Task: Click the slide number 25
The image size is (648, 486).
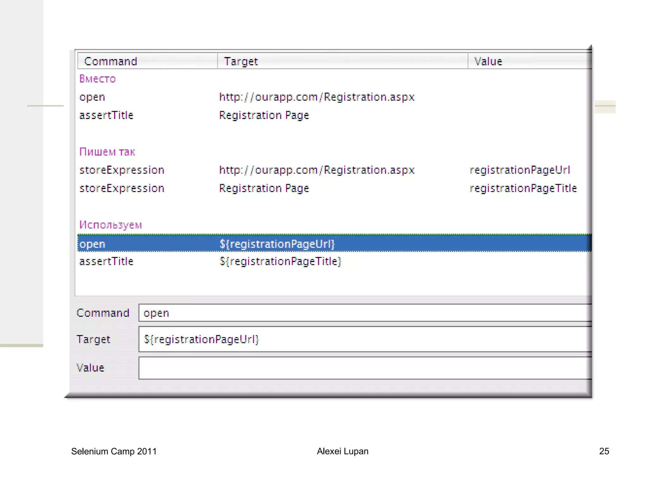Action: tap(604, 451)
